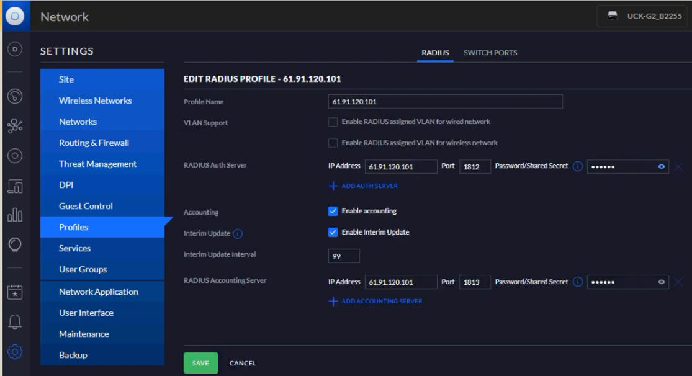Open the Events calendar icon
Image resolution: width=692 pixels, height=376 pixels.
click(15, 292)
